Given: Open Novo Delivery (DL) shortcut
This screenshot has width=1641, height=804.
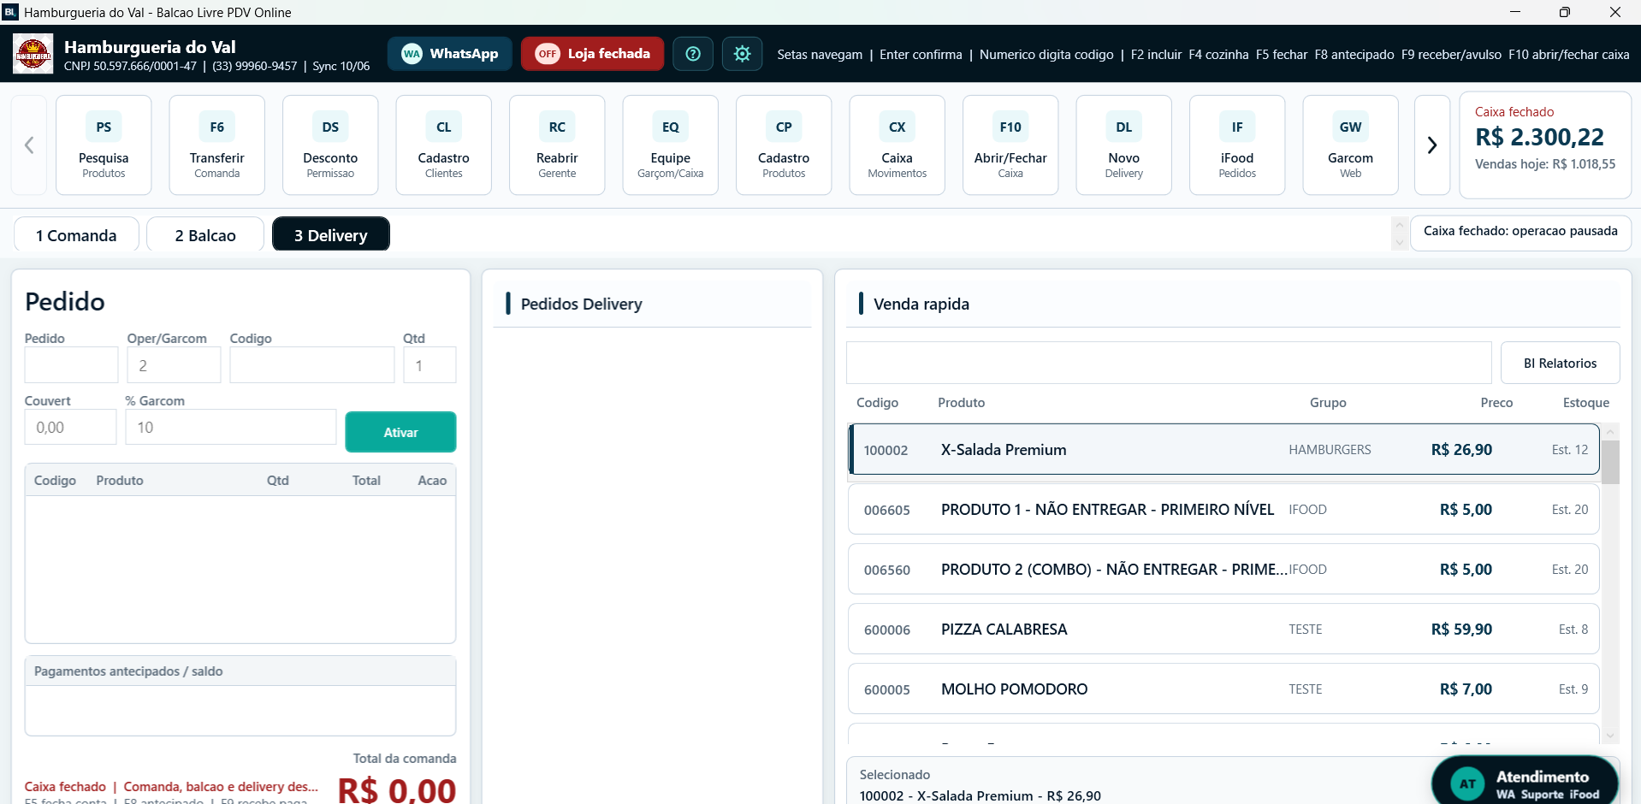Looking at the screenshot, I should [1123, 145].
